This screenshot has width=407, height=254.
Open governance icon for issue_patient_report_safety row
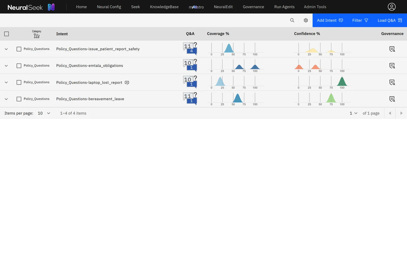click(392, 49)
